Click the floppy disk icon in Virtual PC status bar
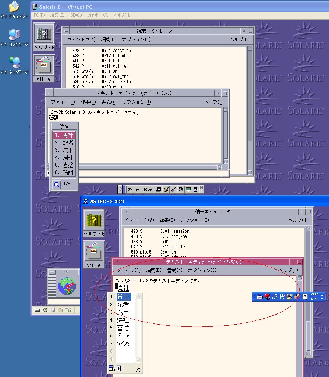329x377 pixels. [53, 310]
